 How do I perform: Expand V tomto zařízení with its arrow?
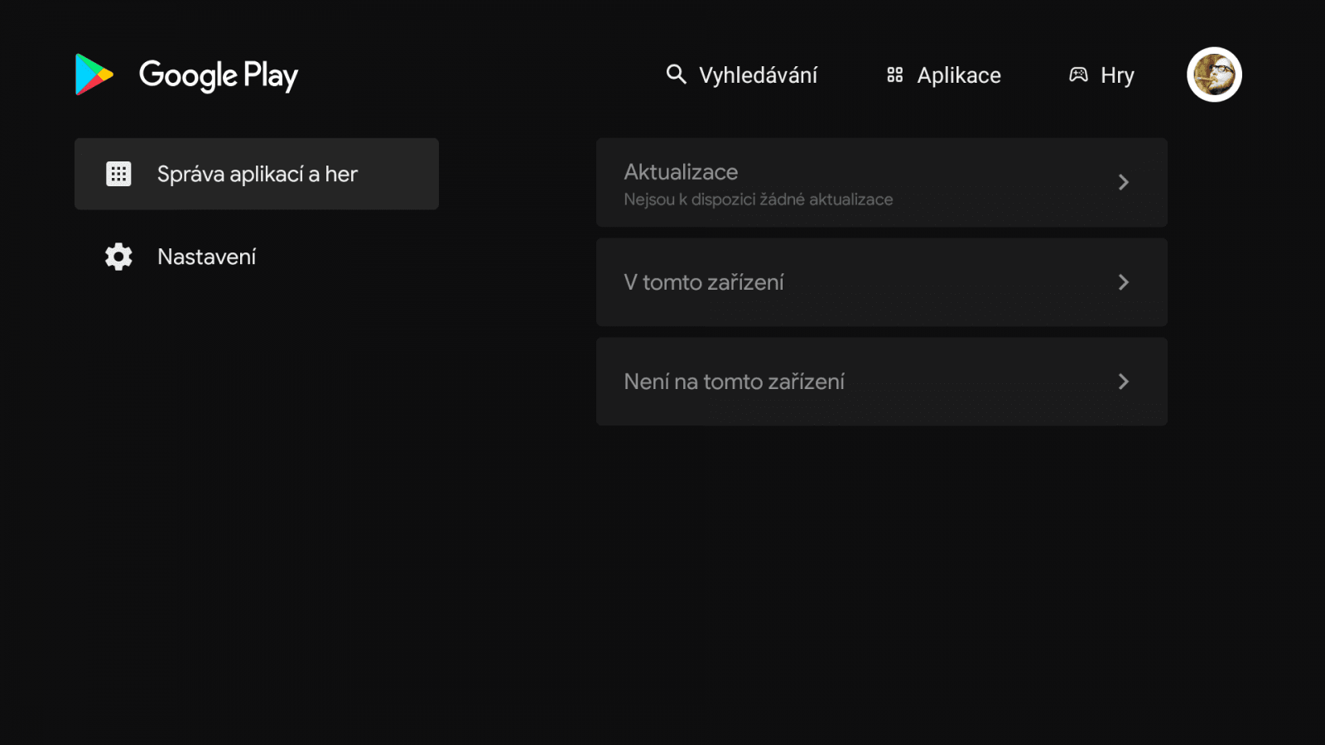[x=1124, y=282]
